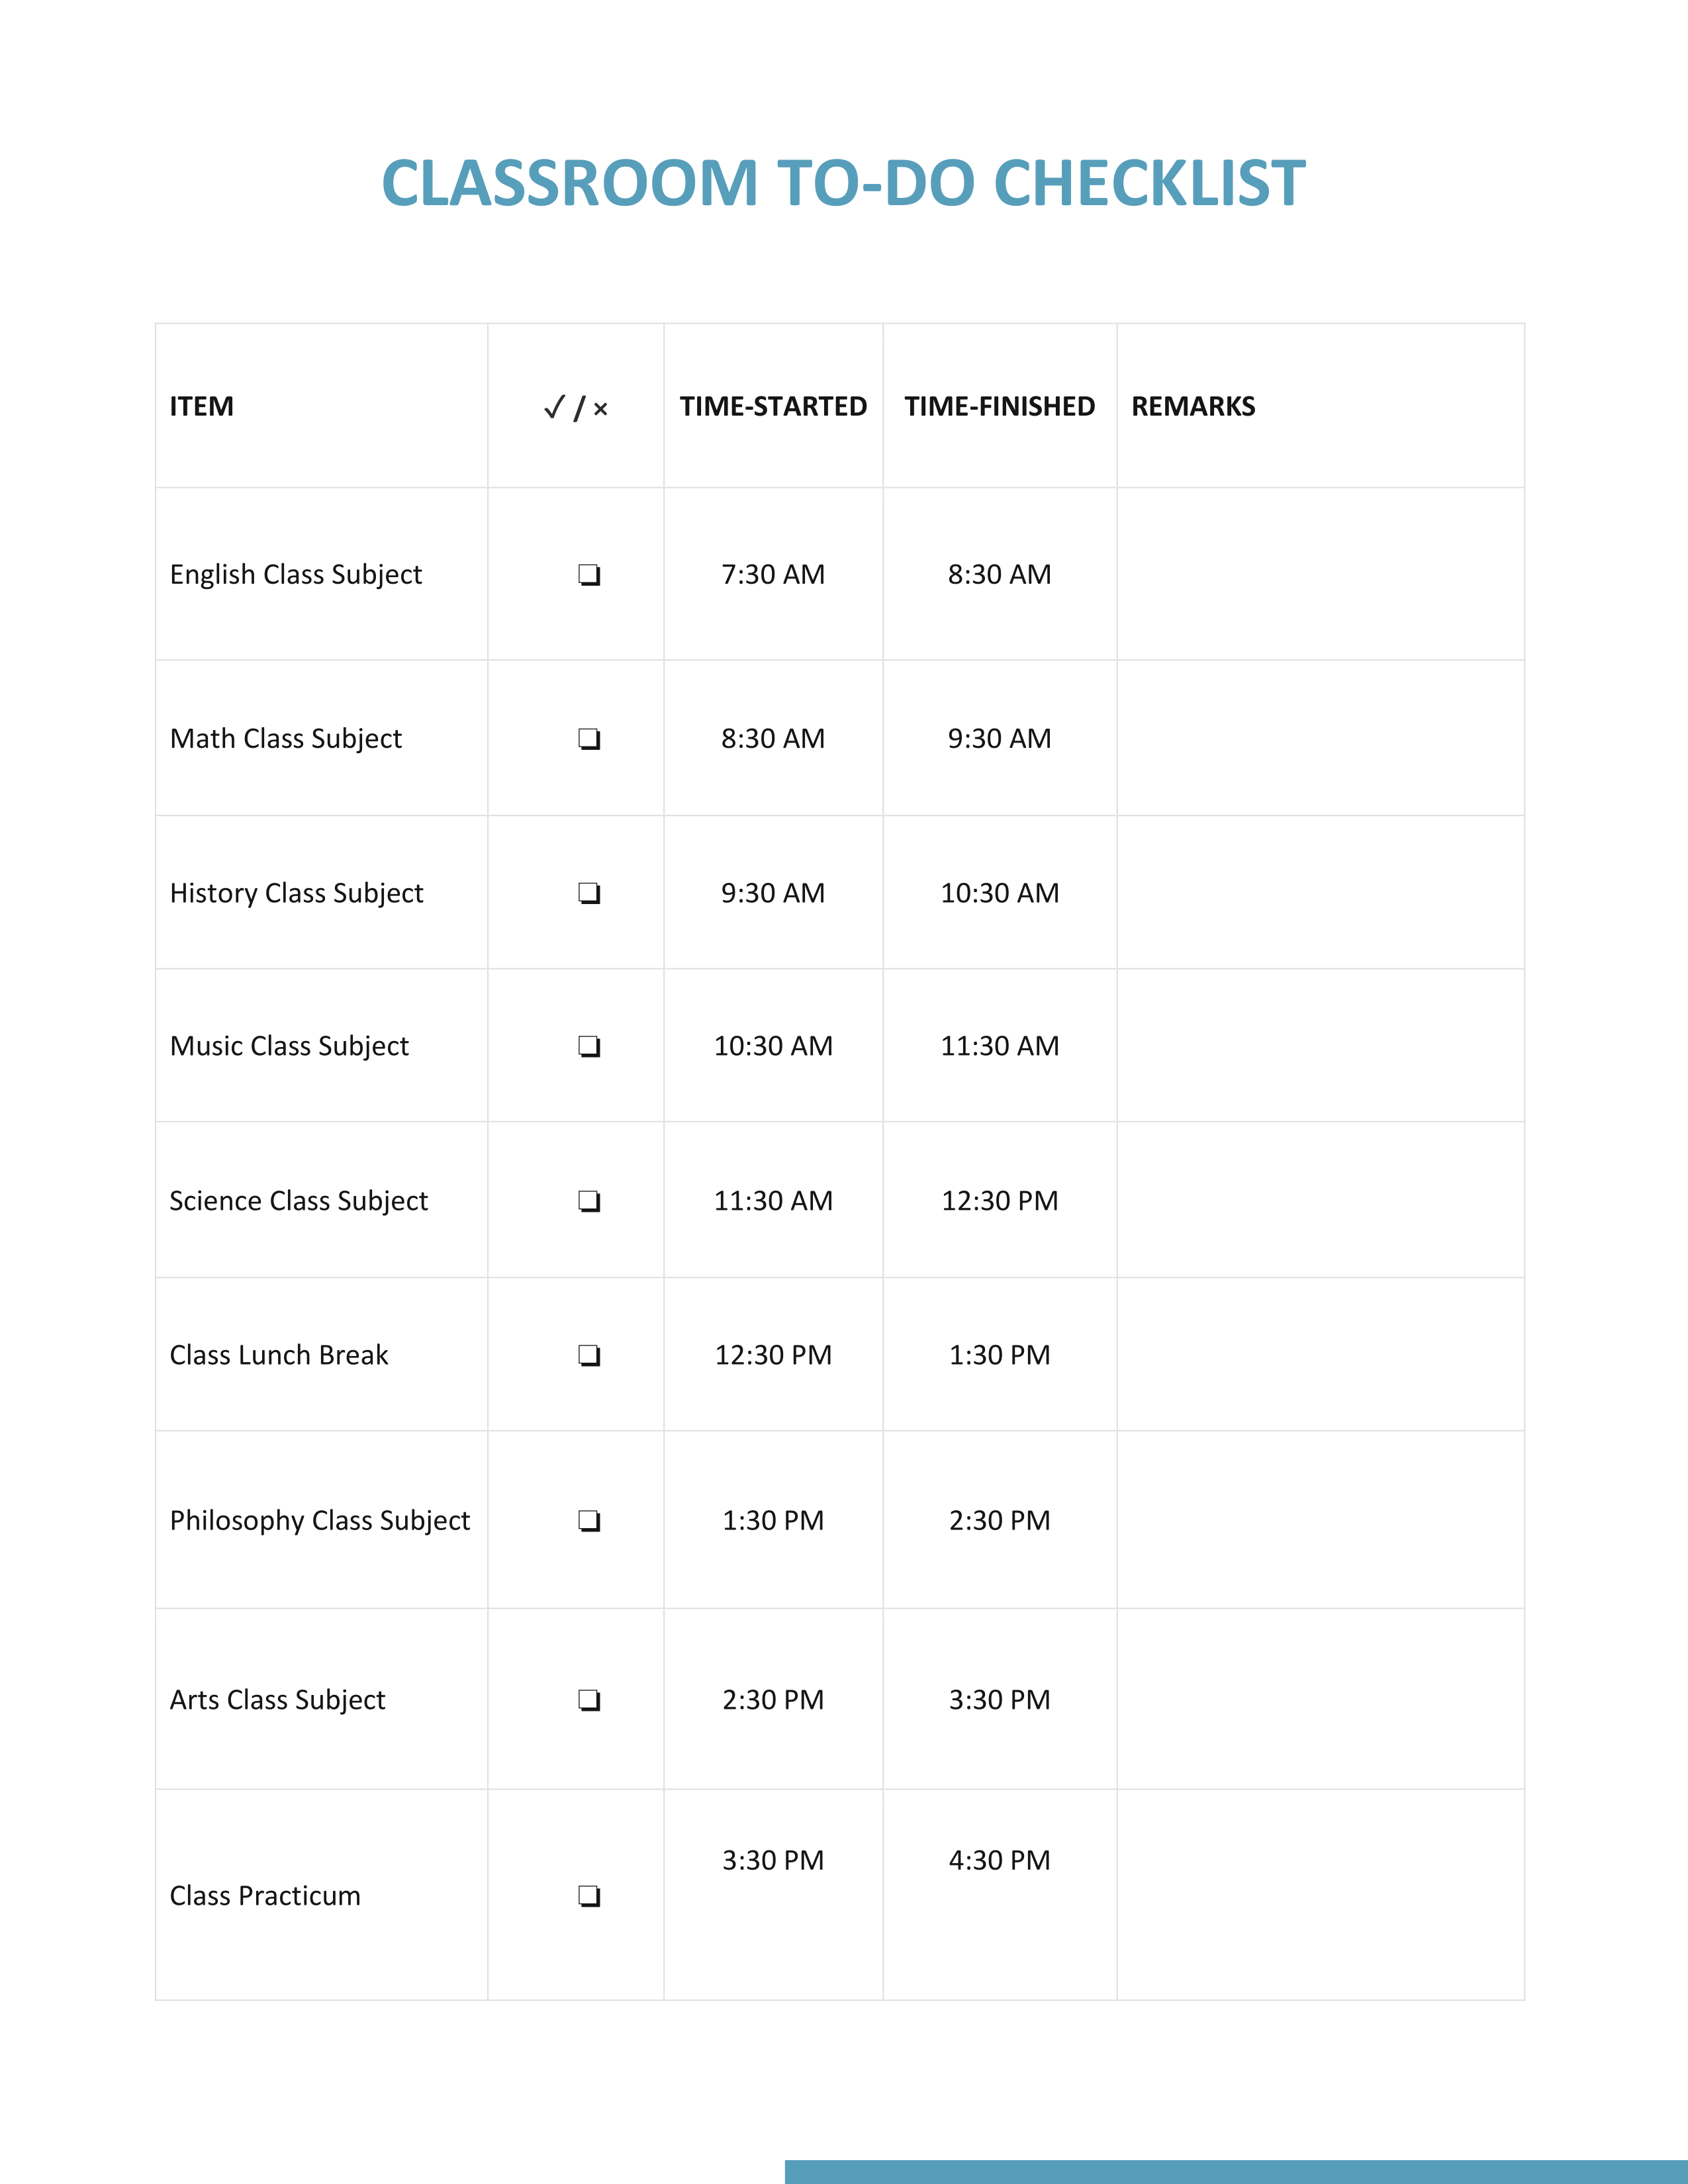This screenshot has width=1688, height=2184.
Task: Tick the Class Lunch Break checkbox
Action: click(x=589, y=1355)
